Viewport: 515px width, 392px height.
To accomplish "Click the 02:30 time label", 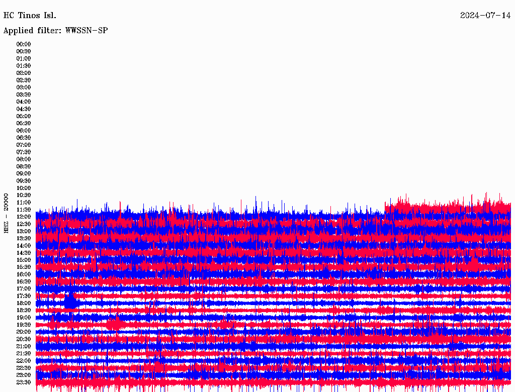I will coord(24,80).
